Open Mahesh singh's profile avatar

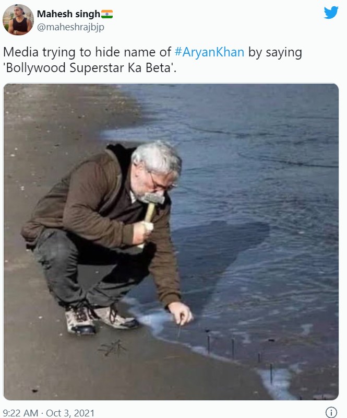click(18, 19)
